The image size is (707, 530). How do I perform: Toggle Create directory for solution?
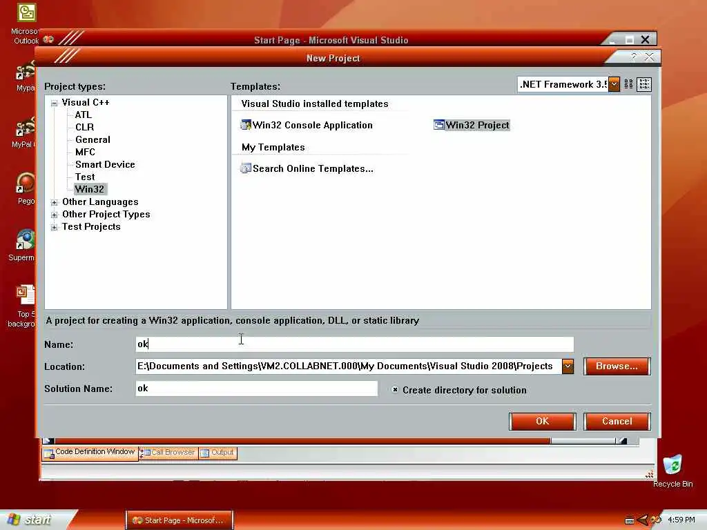point(395,390)
